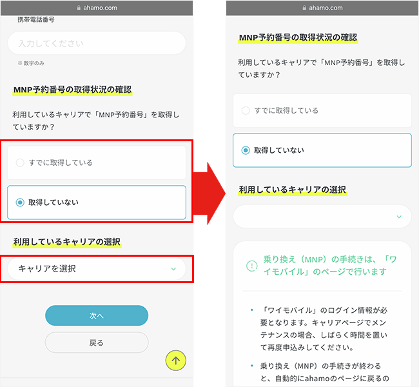This screenshot has height=387, width=419.
Task: Click 'MNP予約番号の取得状況の確認' heading in left screen
Action: [72, 90]
